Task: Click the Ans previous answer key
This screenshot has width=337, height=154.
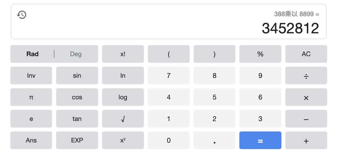Action: [x=31, y=140]
